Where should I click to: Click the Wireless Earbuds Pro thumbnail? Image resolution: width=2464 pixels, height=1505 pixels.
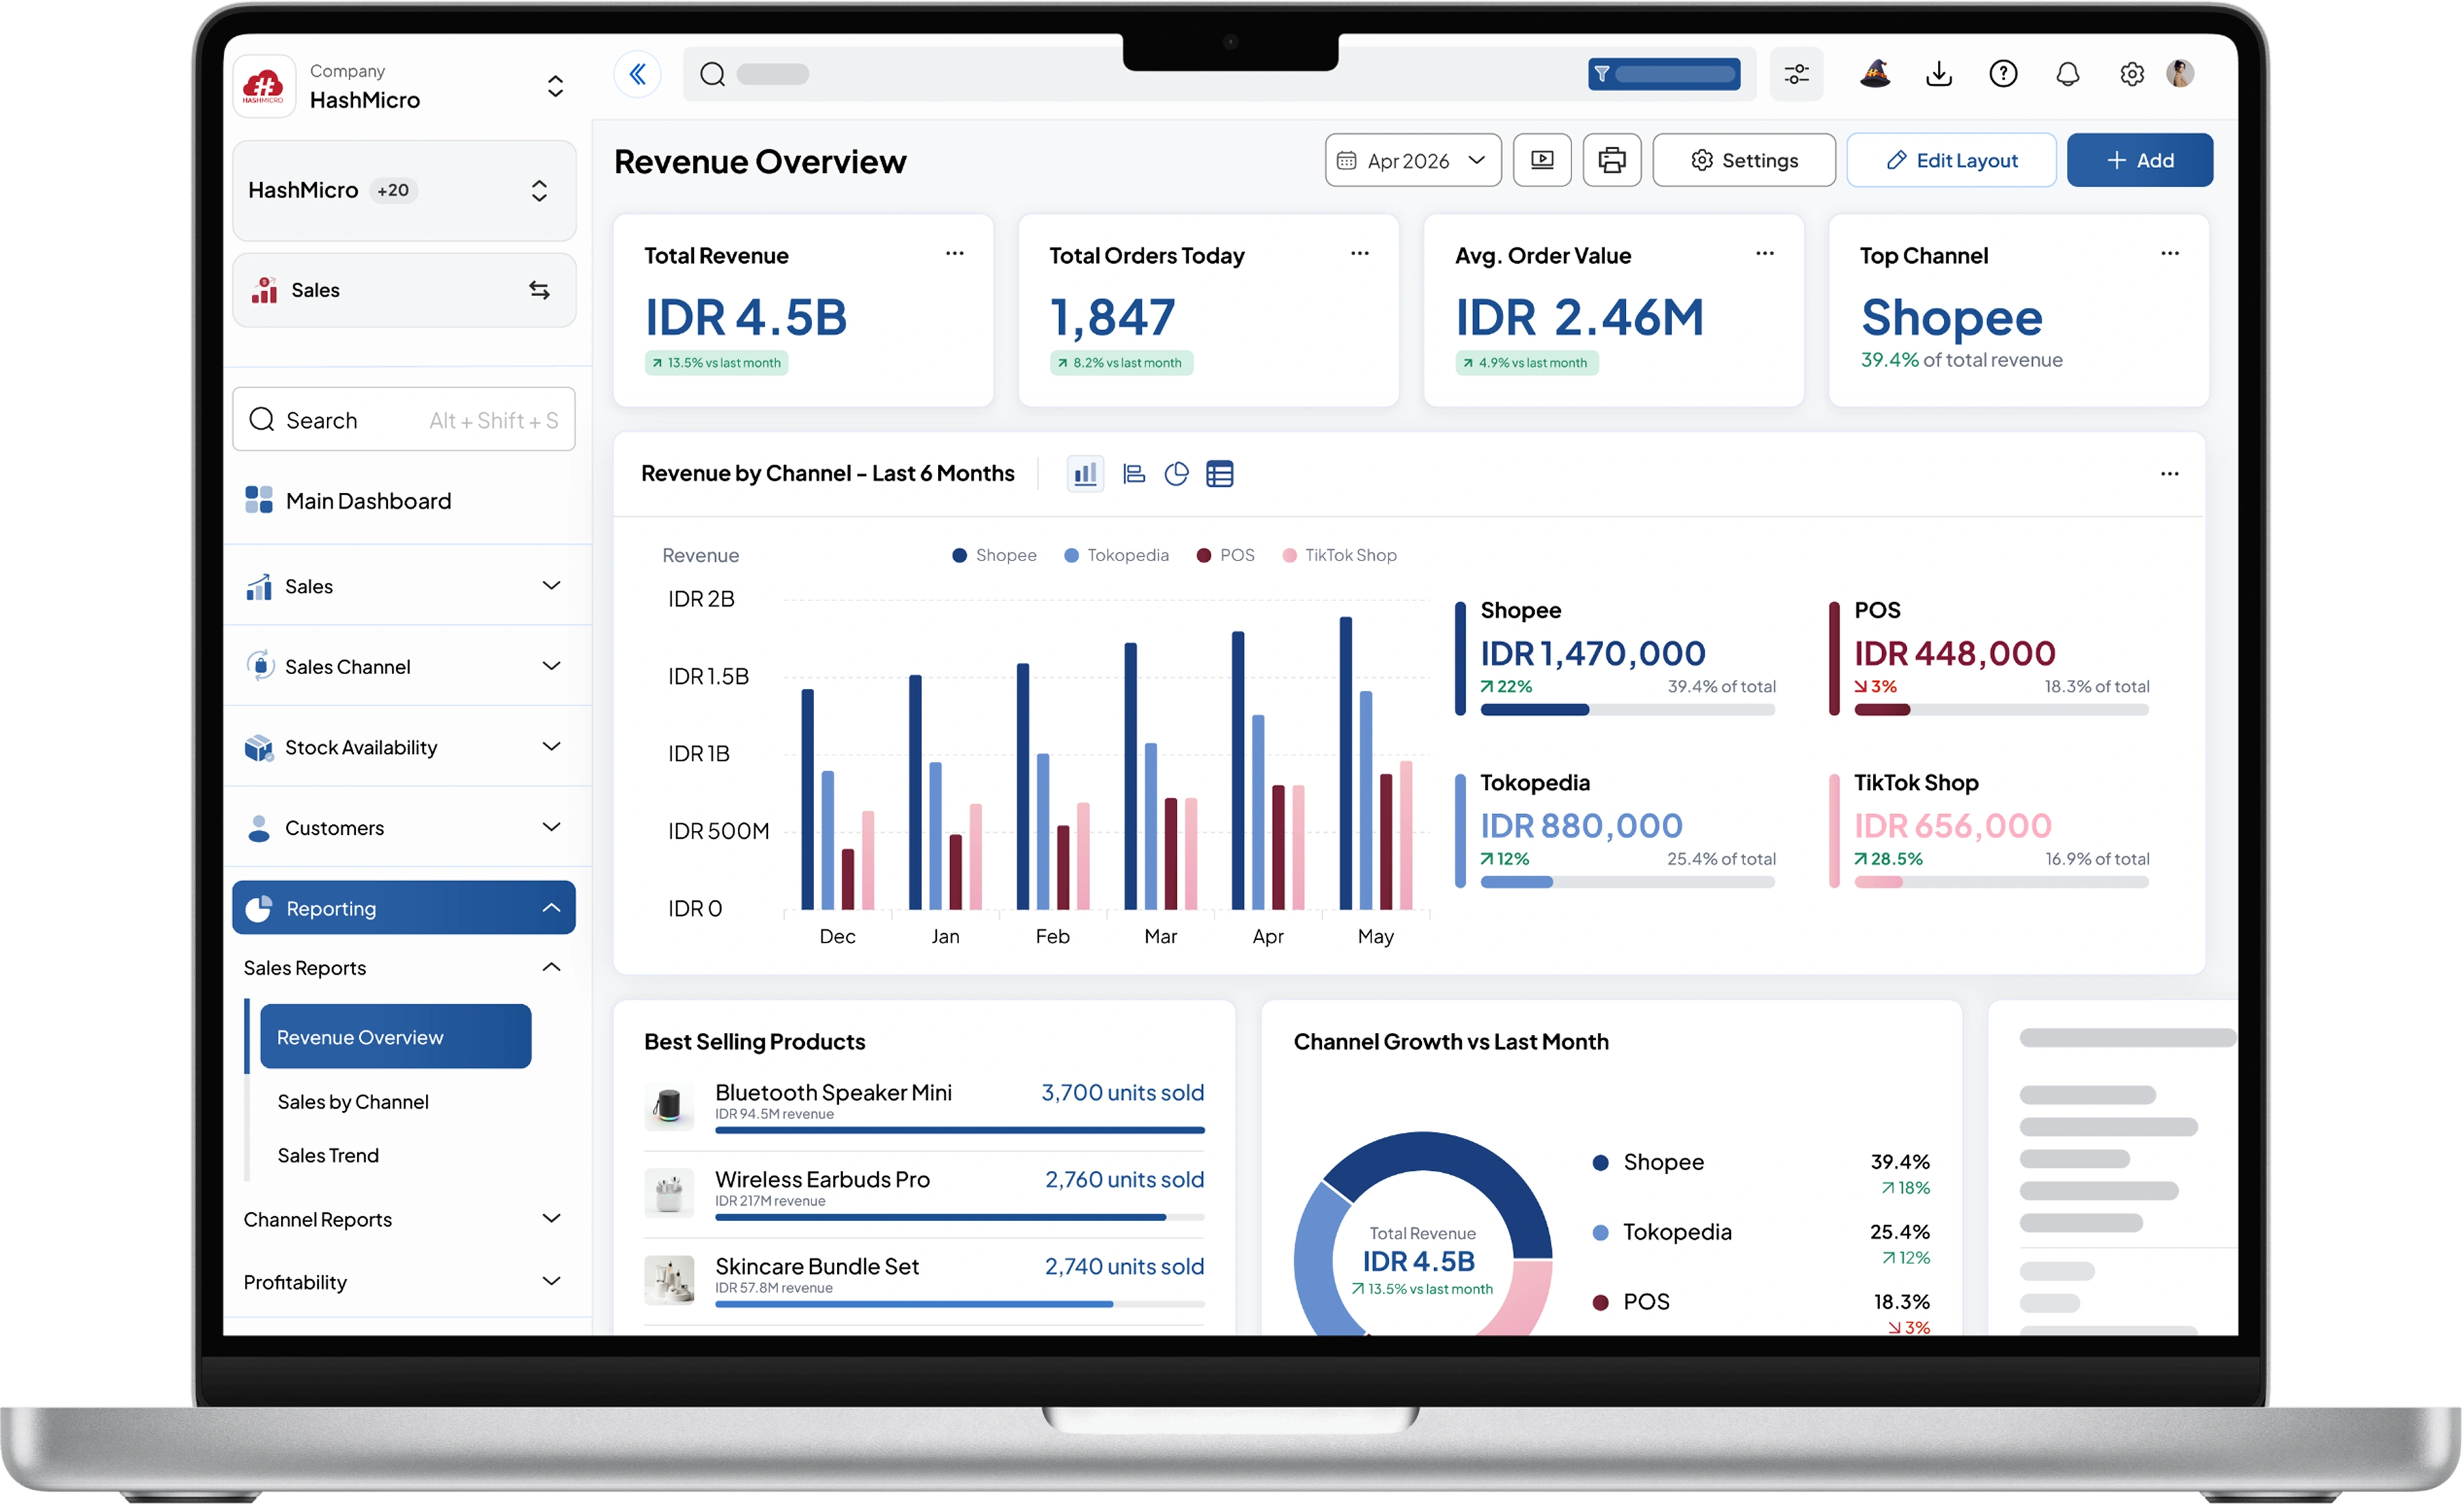[x=669, y=1192]
